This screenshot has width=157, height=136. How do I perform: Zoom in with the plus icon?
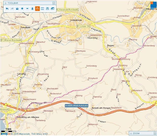pos(22,9)
